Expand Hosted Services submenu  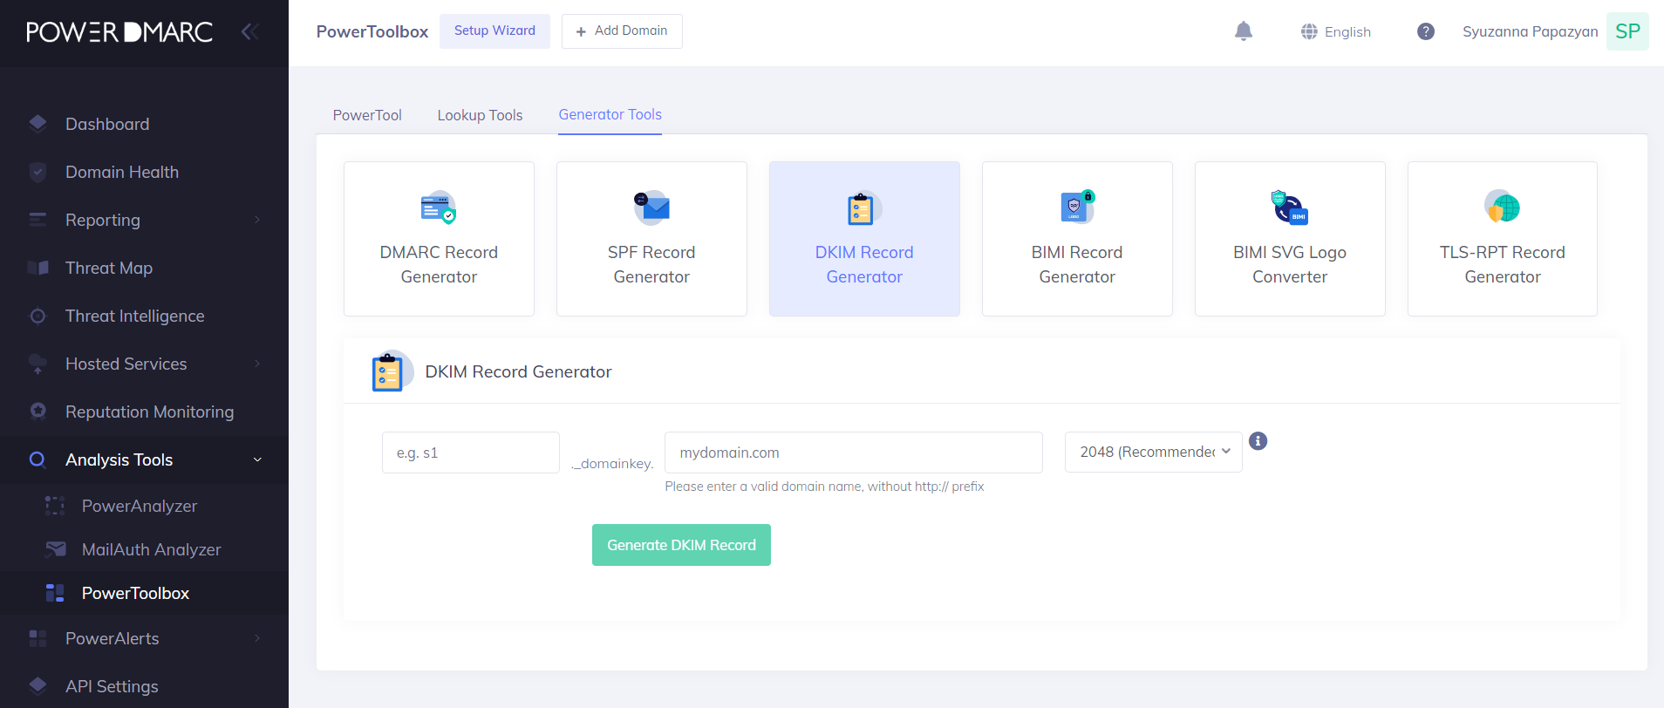(x=145, y=364)
